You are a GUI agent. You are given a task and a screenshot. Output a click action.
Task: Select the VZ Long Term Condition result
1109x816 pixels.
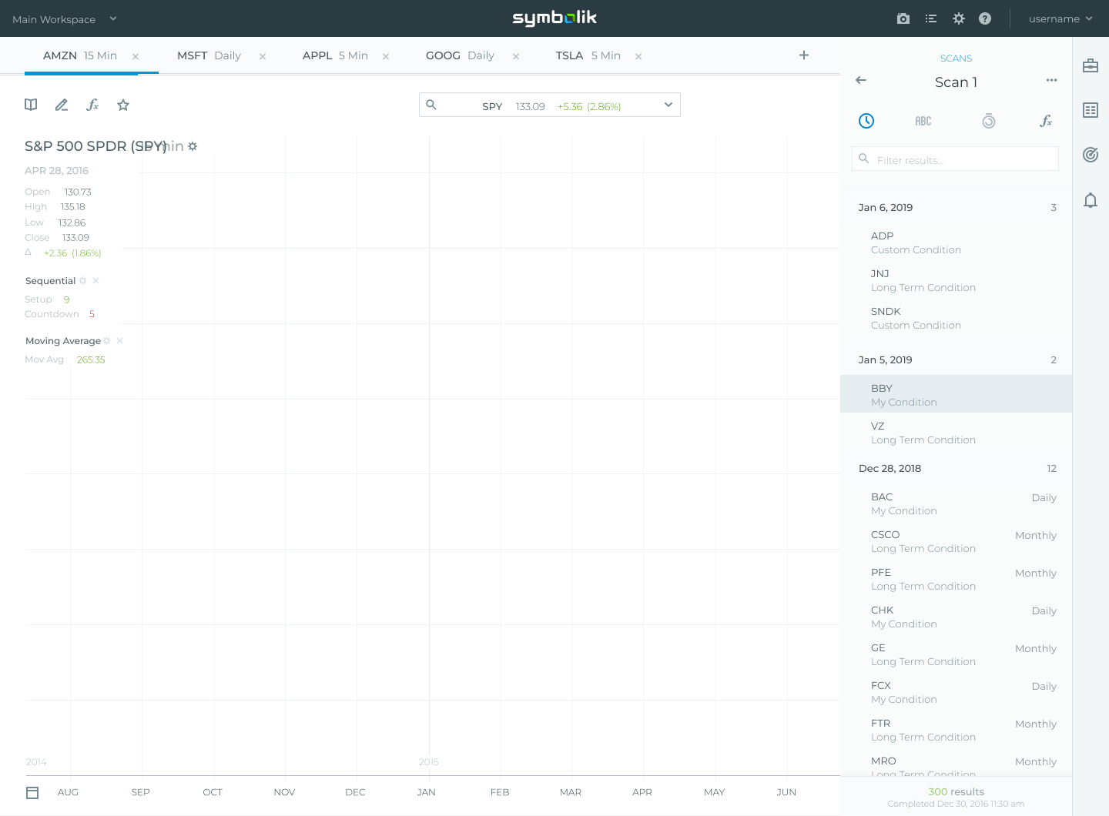click(x=956, y=433)
